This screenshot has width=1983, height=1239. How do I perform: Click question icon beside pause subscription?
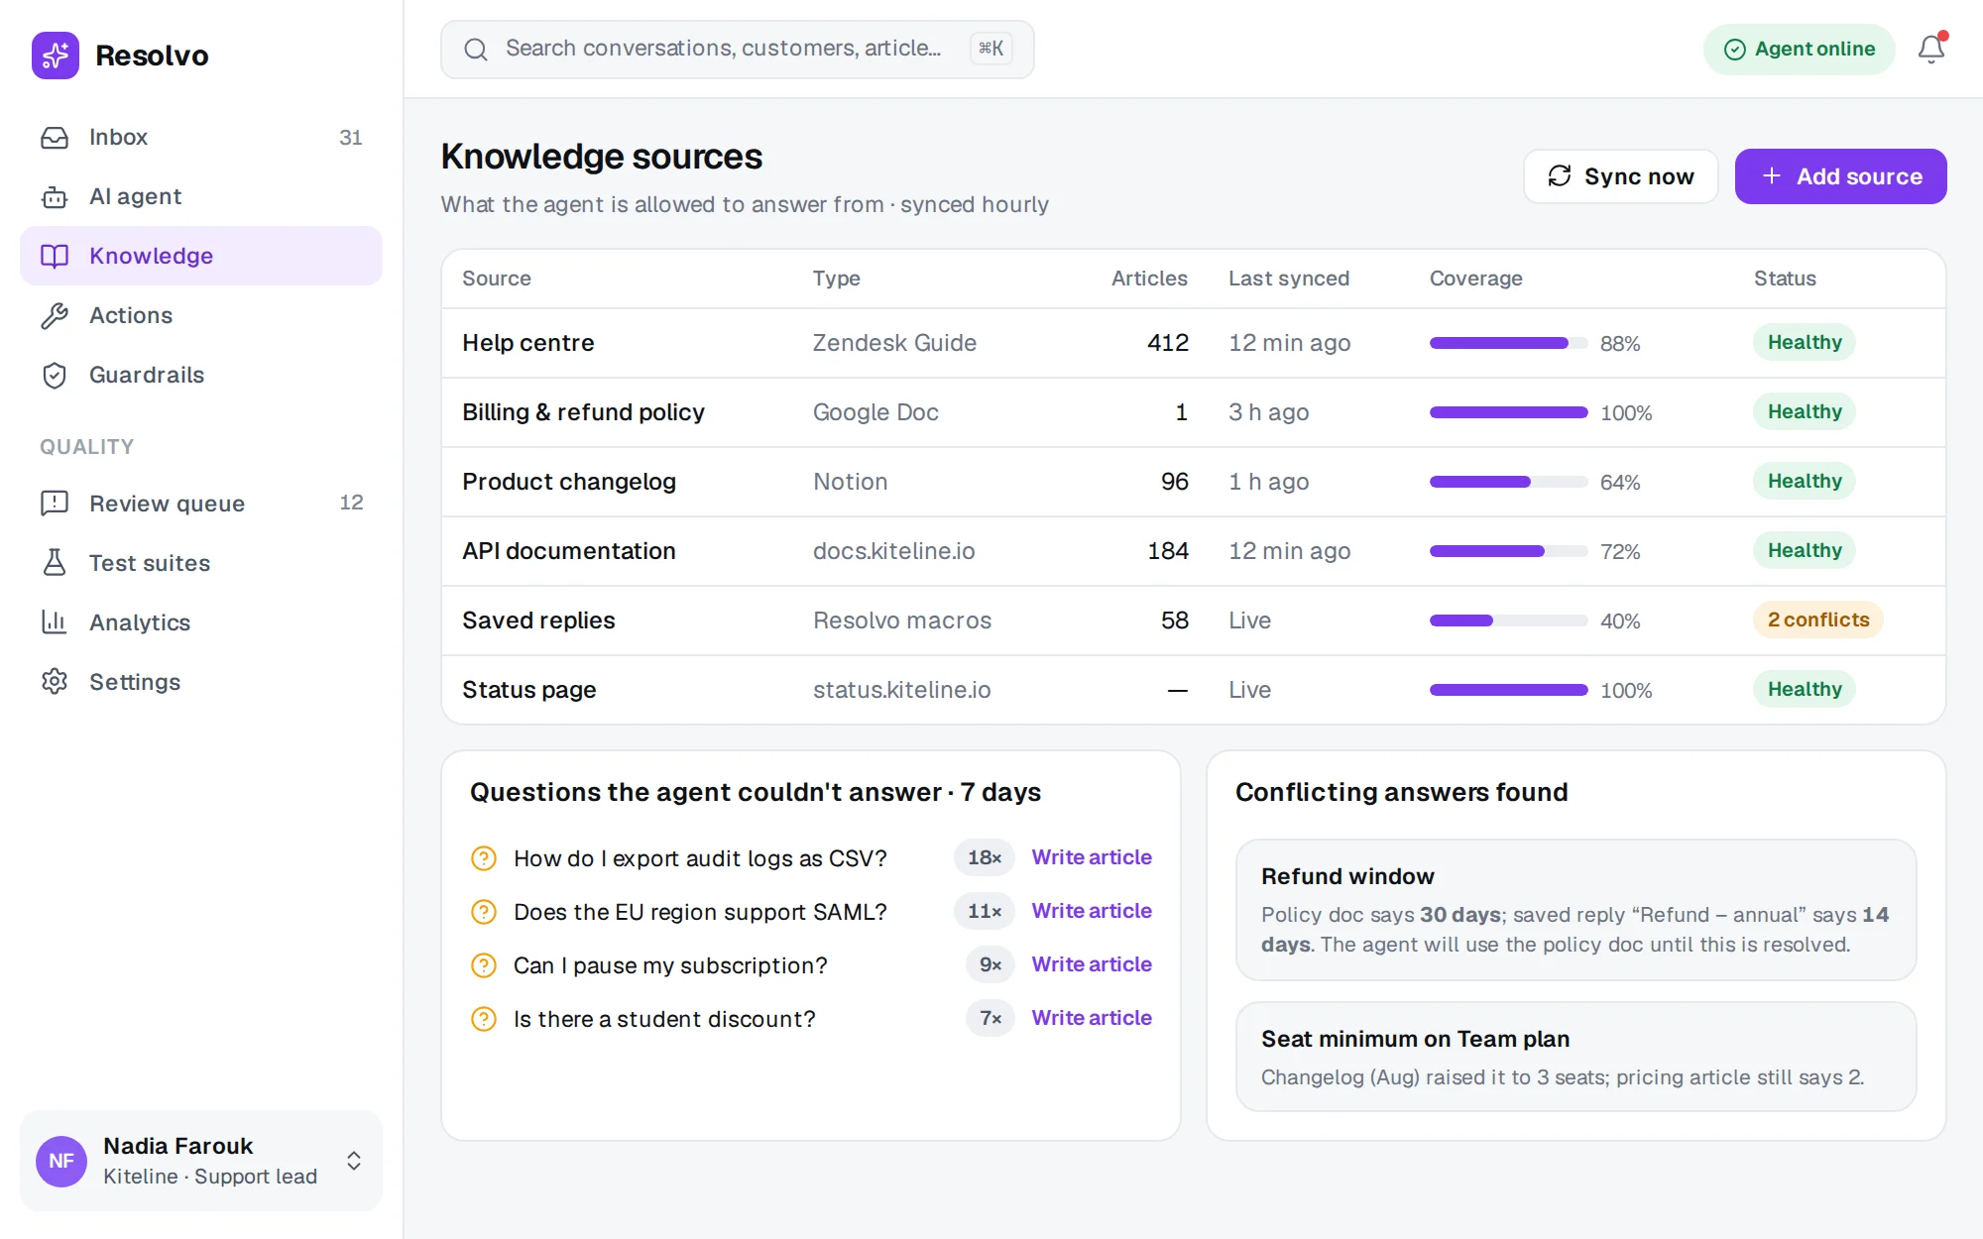[x=484, y=965]
